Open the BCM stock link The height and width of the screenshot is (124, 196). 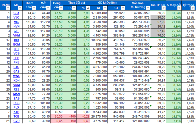[16, 44]
